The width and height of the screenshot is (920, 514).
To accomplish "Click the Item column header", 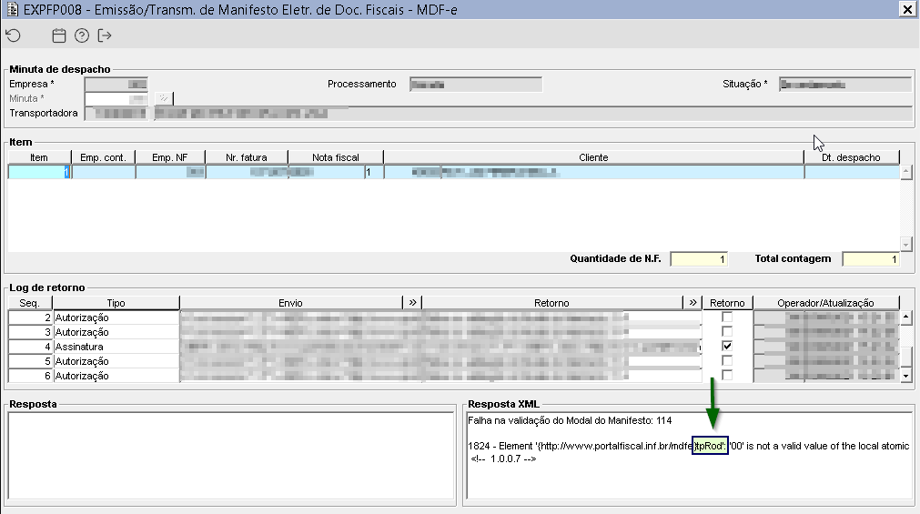I will click(x=39, y=157).
